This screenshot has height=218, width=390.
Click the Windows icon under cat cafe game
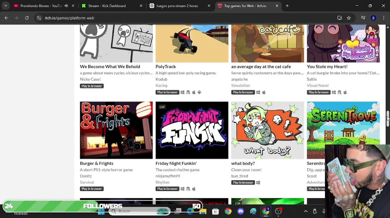click(x=258, y=92)
